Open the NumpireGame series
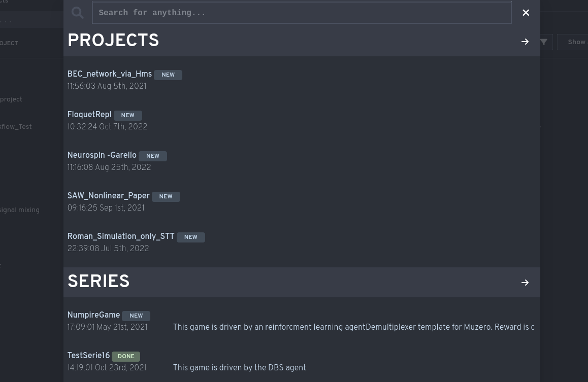588x382 pixels. click(93, 316)
